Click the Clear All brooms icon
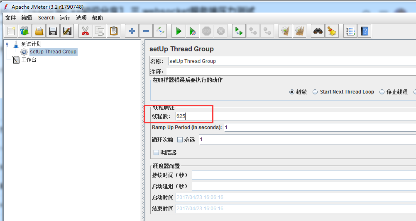Viewport: 416px width, 221px height. 299,31
